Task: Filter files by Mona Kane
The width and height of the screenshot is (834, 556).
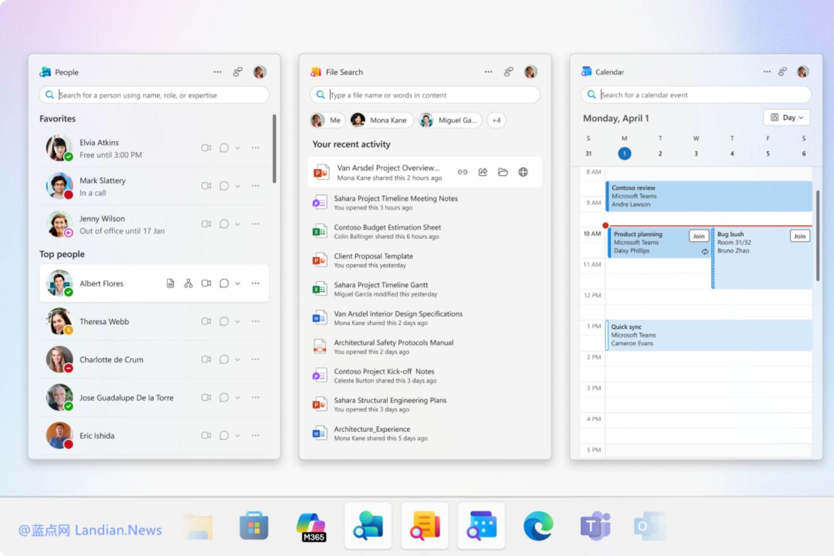Action: (382, 120)
